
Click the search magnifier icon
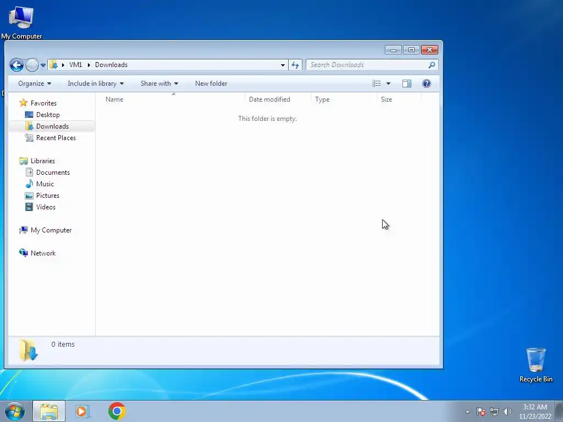[x=432, y=65]
